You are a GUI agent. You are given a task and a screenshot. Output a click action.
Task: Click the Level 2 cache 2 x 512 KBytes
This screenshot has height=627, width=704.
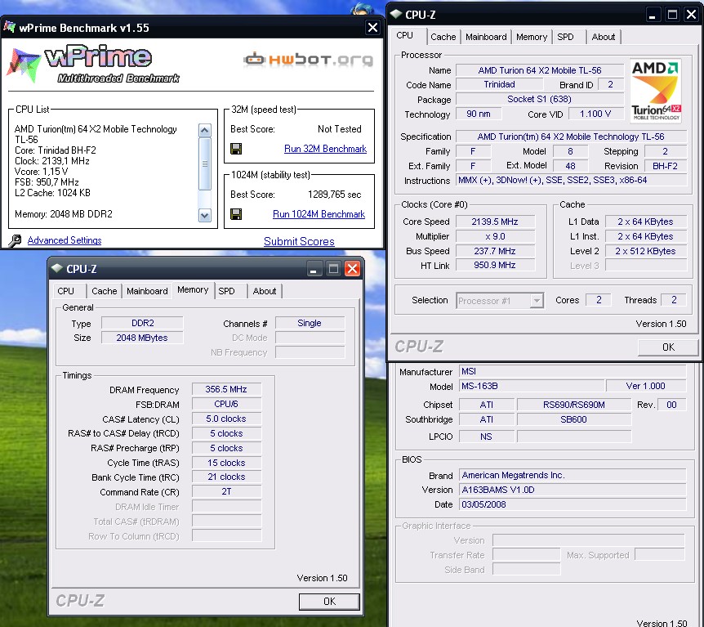(646, 251)
